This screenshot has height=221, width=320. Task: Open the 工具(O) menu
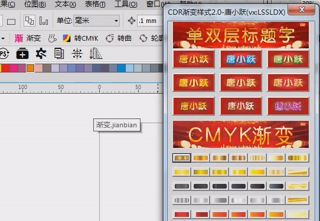(x=126, y=4)
